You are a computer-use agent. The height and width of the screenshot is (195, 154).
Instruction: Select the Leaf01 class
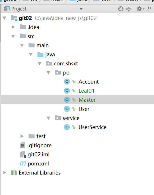click(x=87, y=91)
